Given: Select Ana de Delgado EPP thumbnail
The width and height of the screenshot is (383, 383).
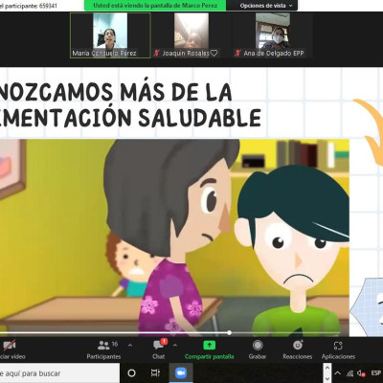Looking at the screenshot, I should (273, 35).
